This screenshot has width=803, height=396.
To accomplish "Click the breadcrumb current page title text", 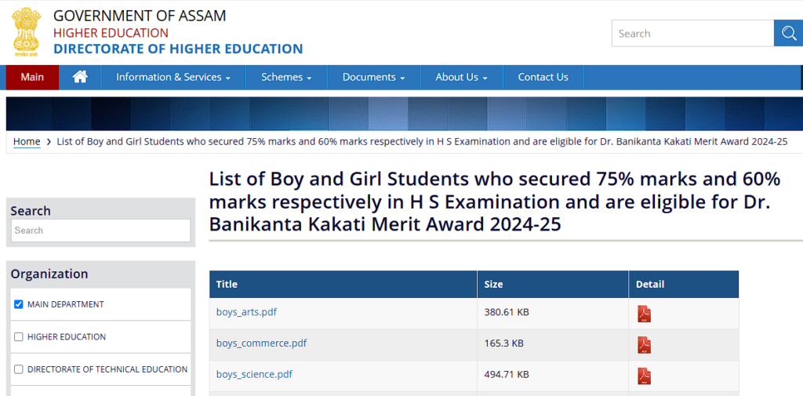I will tap(422, 142).
